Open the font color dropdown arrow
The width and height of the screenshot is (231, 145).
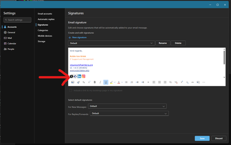point(122,82)
